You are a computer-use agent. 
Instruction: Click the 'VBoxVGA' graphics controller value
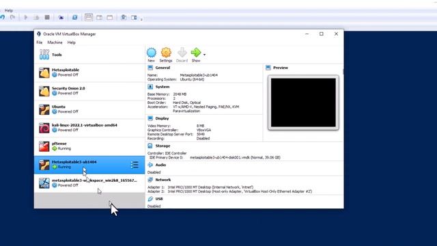point(203,130)
